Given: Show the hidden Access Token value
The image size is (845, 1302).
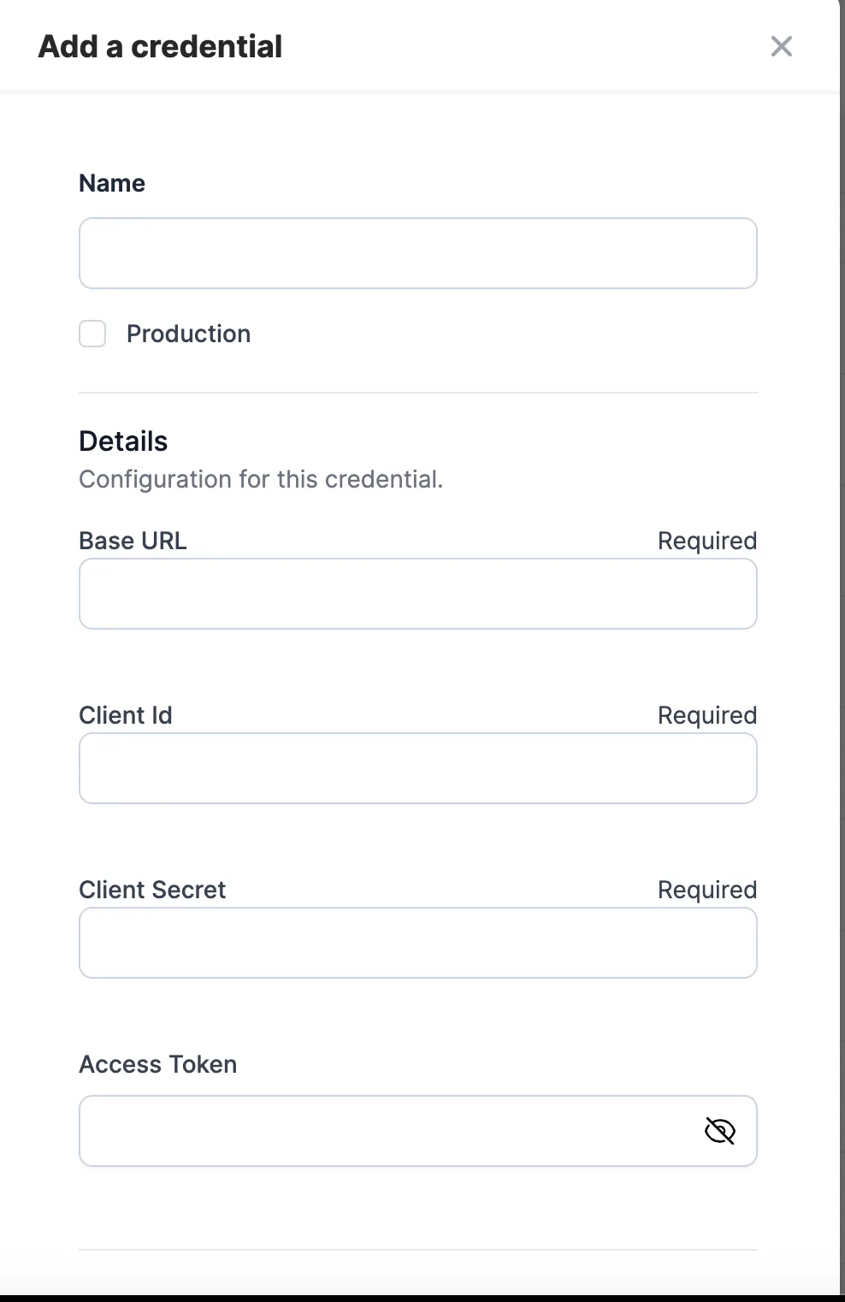Looking at the screenshot, I should tap(720, 1131).
